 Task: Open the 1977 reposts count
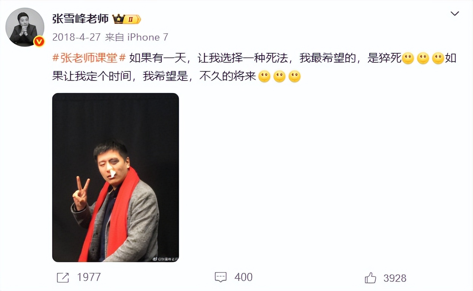tap(89, 277)
